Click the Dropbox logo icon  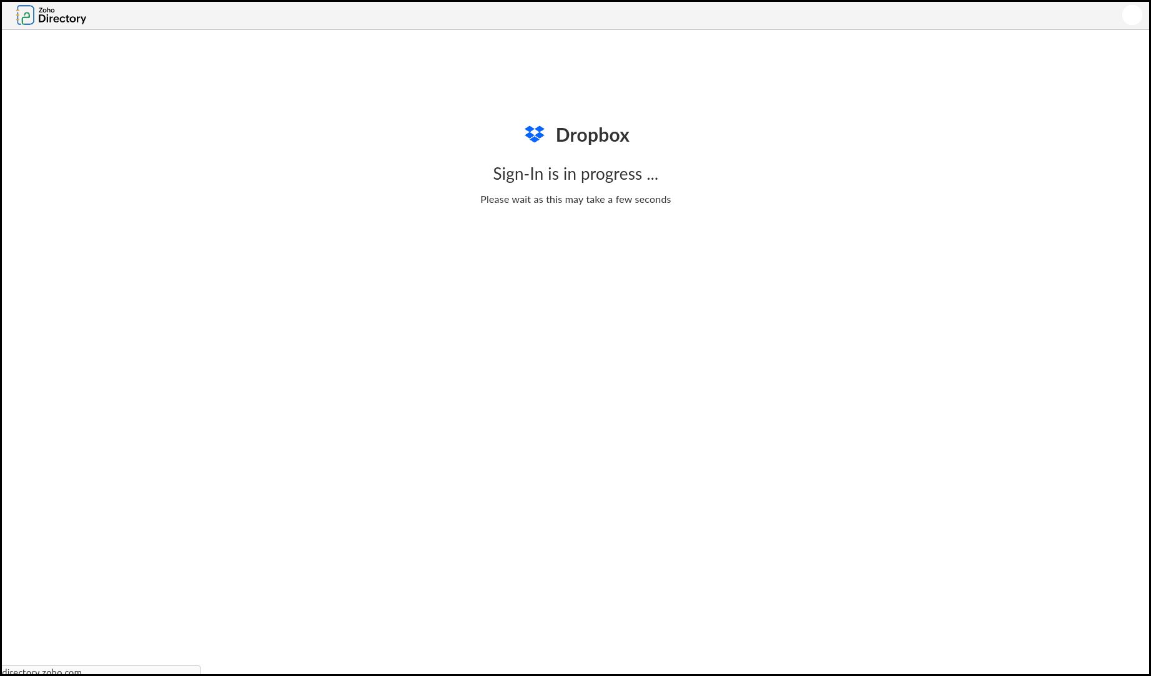pyautogui.click(x=535, y=134)
